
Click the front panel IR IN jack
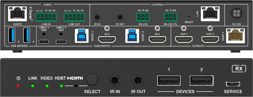(115, 80)
